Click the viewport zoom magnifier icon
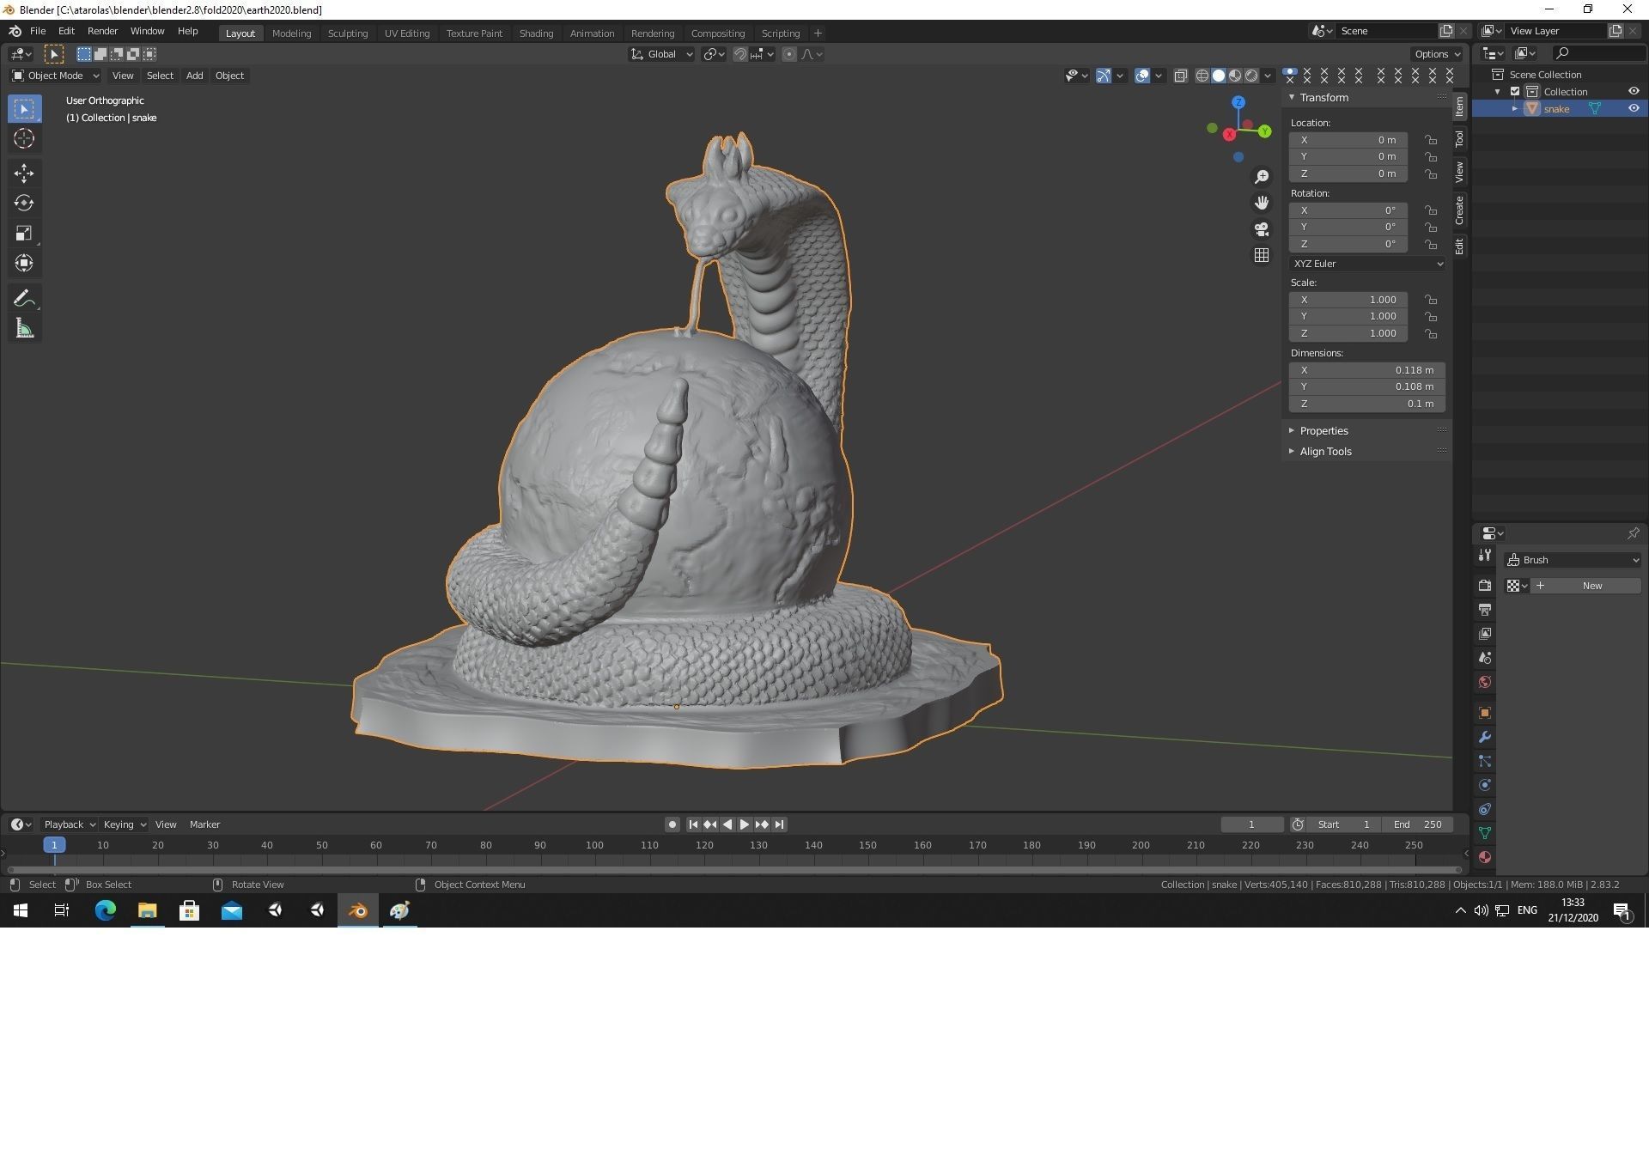The width and height of the screenshot is (1649, 1168). click(x=1262, y=177)
